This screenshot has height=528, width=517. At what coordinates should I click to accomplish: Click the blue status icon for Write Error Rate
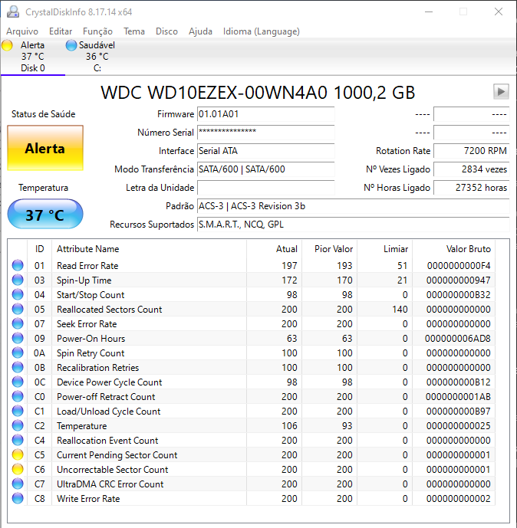coord(18,498)
